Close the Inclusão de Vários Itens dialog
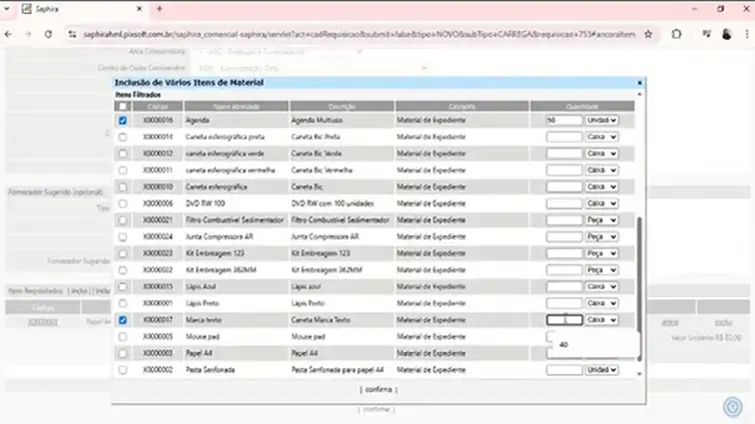The width and height of the screenshot is (755, 424). [x=640, y=83]
